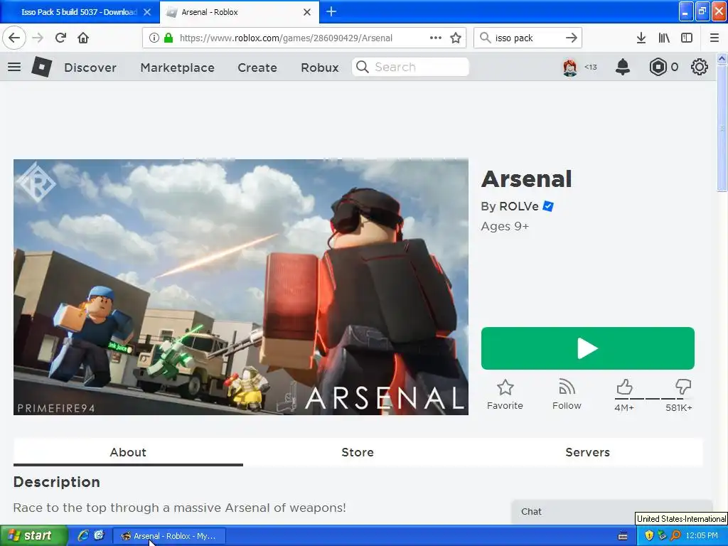The width and height of the screenshot is (728, 546).
Task: Close the Isso Pack 5 tab
Action: click(x=147, y=12)
